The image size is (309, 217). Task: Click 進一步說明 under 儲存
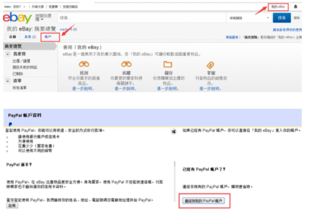pos(168,88)
